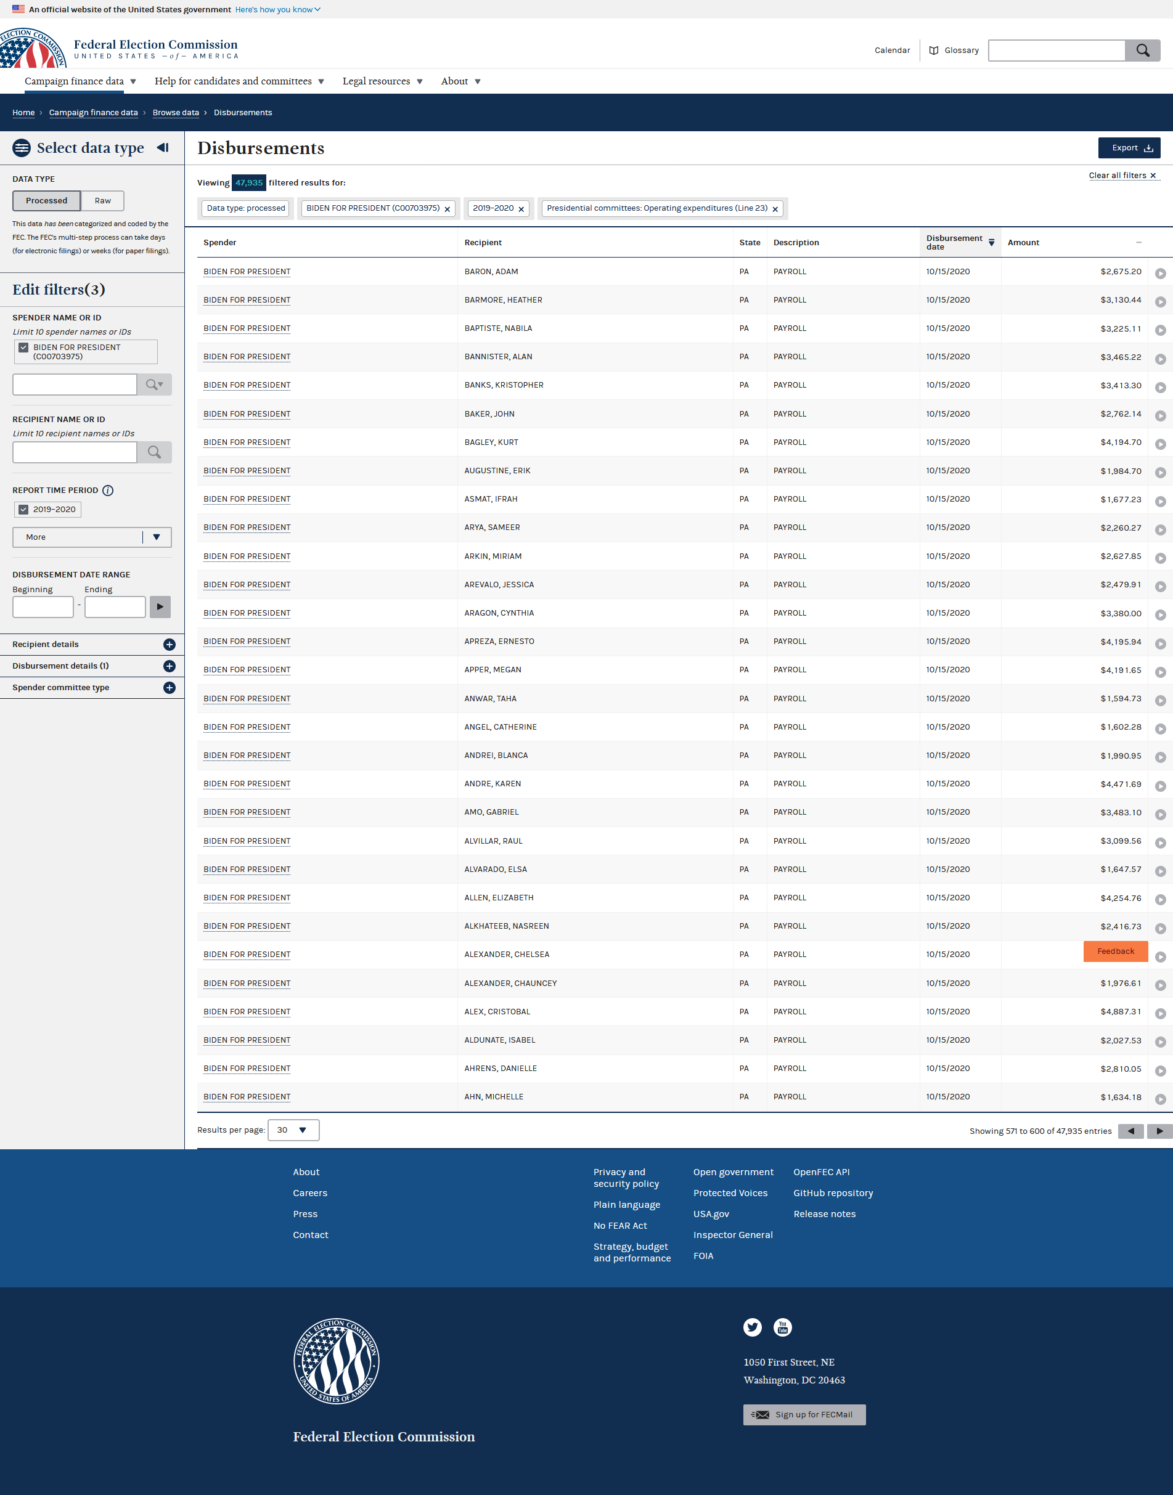Screen dimensions: 1173x1495
Task: Uncheck BIDEN FOR PRESIDENT spender checkbox
Action: point(23,348)
